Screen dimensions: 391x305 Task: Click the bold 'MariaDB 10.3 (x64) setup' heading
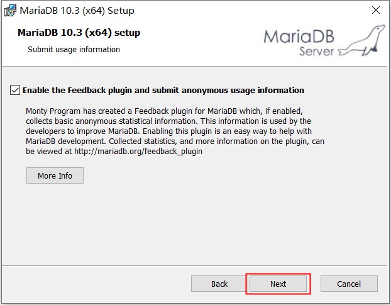point(79,33)
